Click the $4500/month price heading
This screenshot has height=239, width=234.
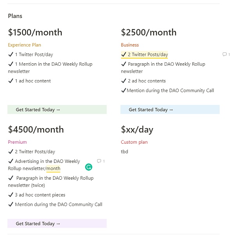pos(35,129)
